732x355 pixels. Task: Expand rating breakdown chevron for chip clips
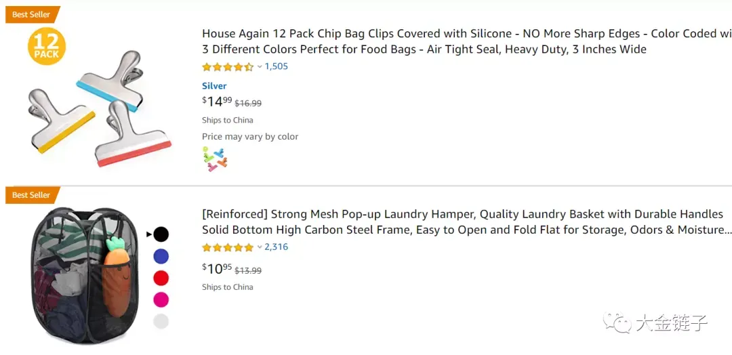[x=260, y=66]
